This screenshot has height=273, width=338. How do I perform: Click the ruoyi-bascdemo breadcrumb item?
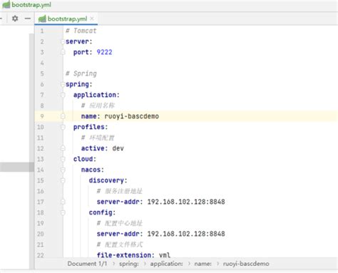pyautogui.click(x=246, y=264)
